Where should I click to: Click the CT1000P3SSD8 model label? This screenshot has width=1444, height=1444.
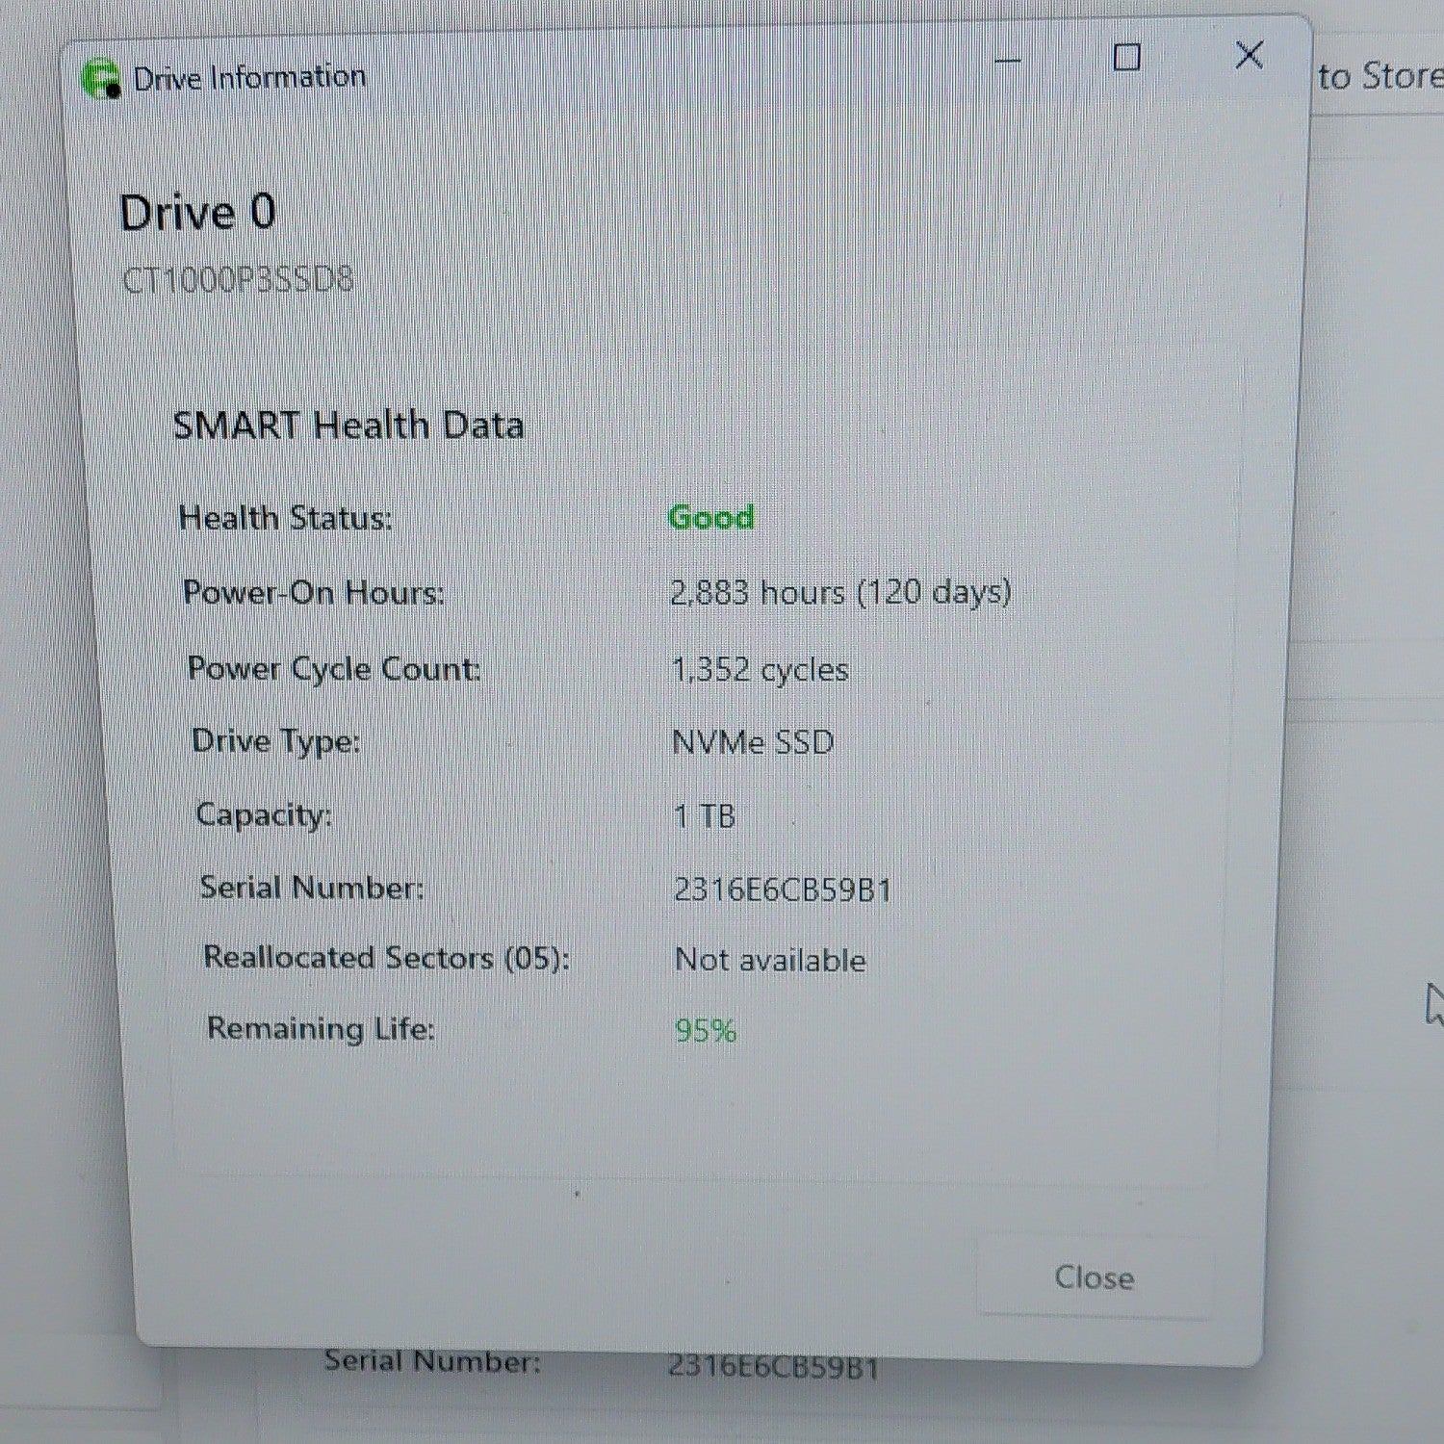click(x=238, y=279)
